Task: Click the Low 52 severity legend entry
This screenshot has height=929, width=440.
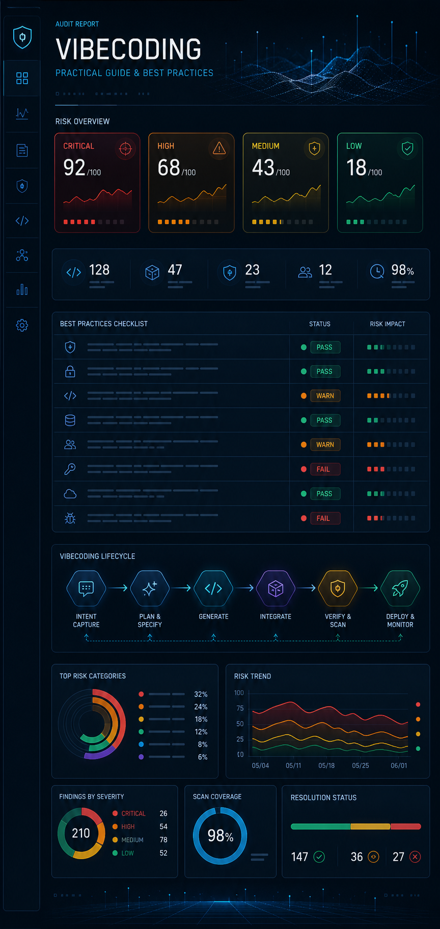Action: [x=140, y=853]
